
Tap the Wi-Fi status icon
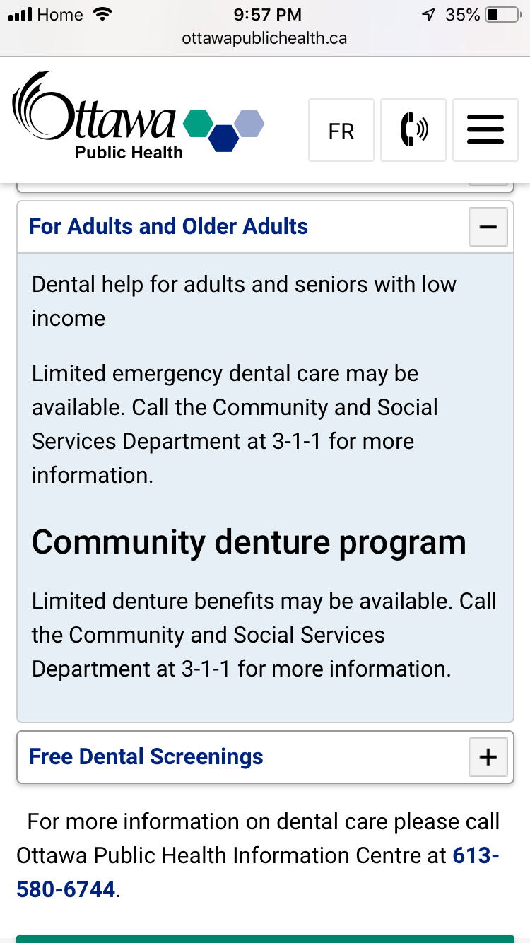(x=103, y=15)
